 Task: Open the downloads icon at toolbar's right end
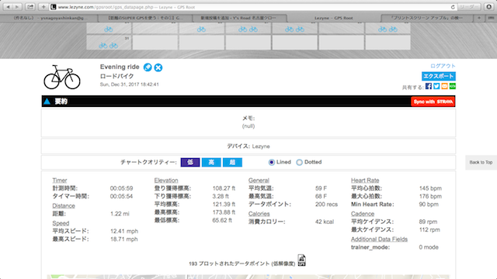tap(488, 7)
